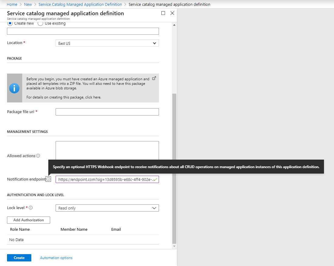Select the Create new radio button
Image resolution: width=334 pixels, height=266 pixels.
[9, 23]
